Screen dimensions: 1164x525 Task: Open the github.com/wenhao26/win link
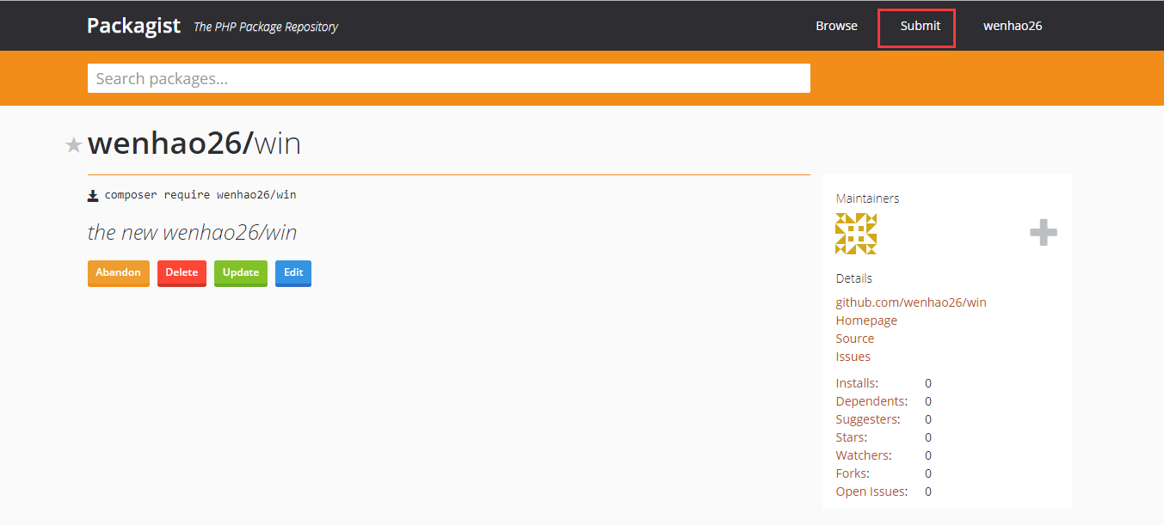(x=911, y=302)
